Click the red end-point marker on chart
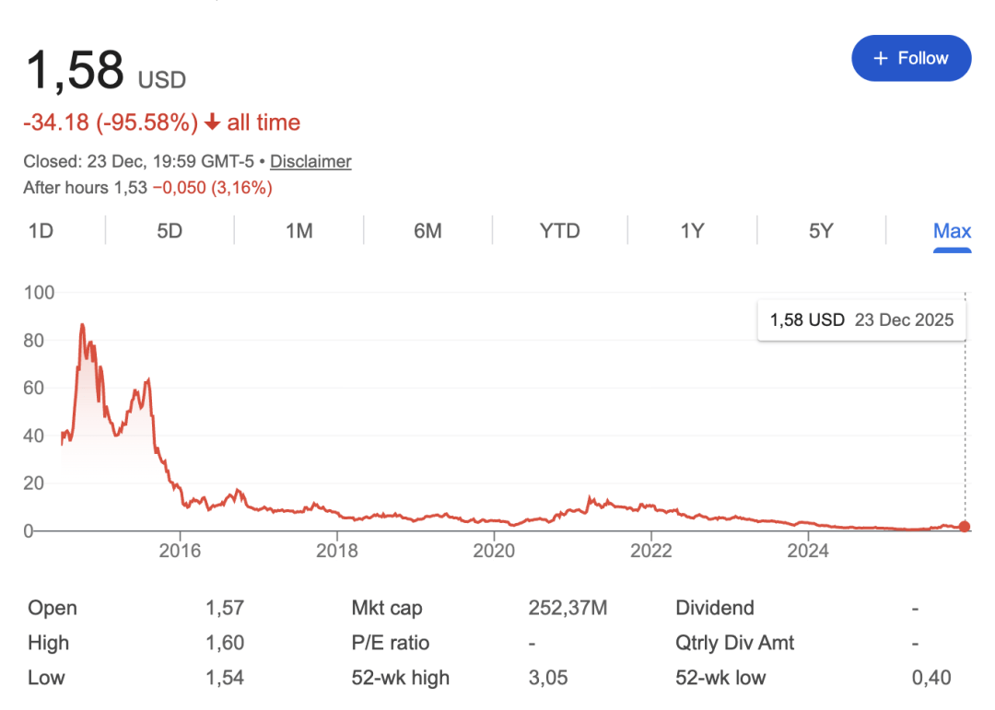Image resolution: width=995 pixels, height=710 pixels. [965, 527]
